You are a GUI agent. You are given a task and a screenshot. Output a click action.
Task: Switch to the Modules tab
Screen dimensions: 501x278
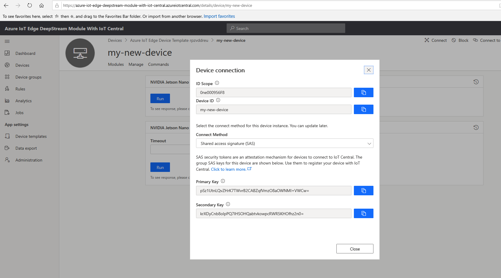[x=116, y=64]
